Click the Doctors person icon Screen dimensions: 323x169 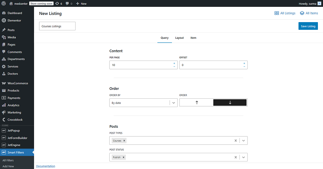pos(4,74)
